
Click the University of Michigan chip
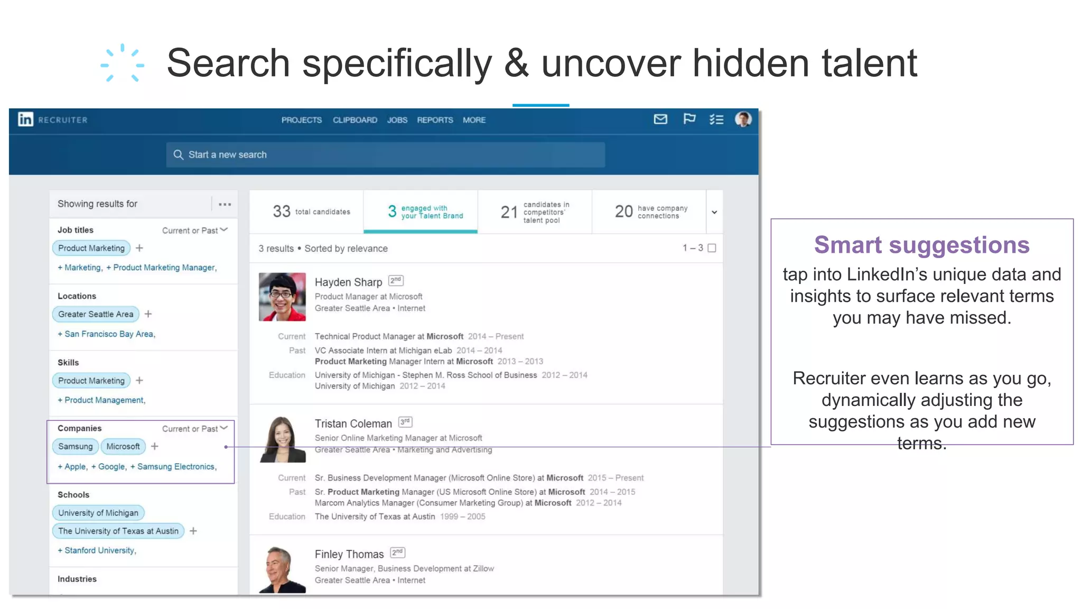tap(98, 513)
